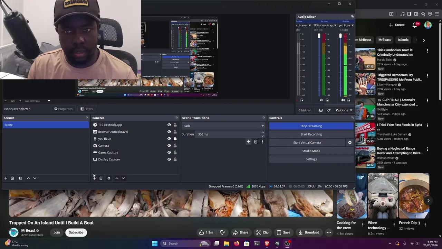
Task: Mute TTS kicktools.app in Audio Mixer
Action: [321, 100]
